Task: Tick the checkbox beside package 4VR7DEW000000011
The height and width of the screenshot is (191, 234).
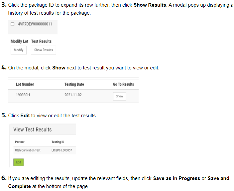Action: (13, 24)
